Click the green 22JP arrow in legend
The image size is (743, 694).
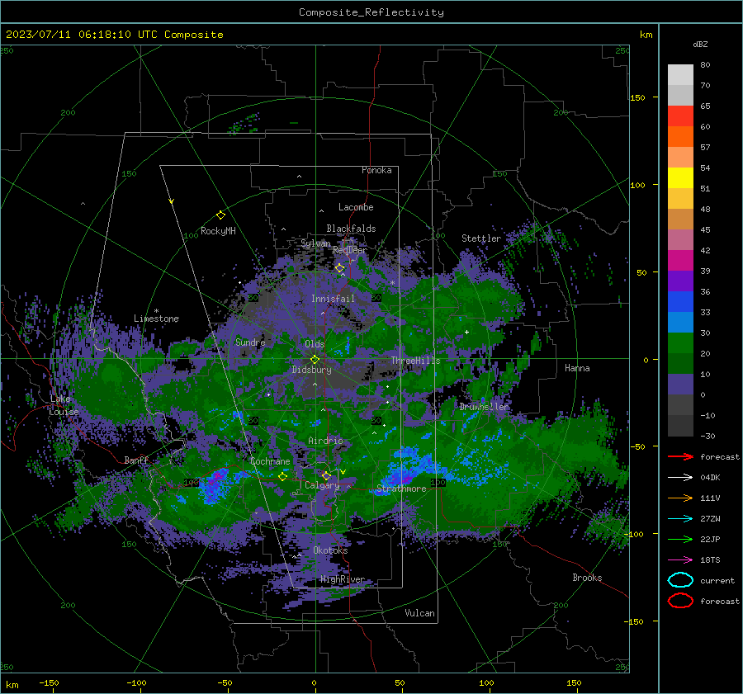pyautogui.click(x=680, y=539)
